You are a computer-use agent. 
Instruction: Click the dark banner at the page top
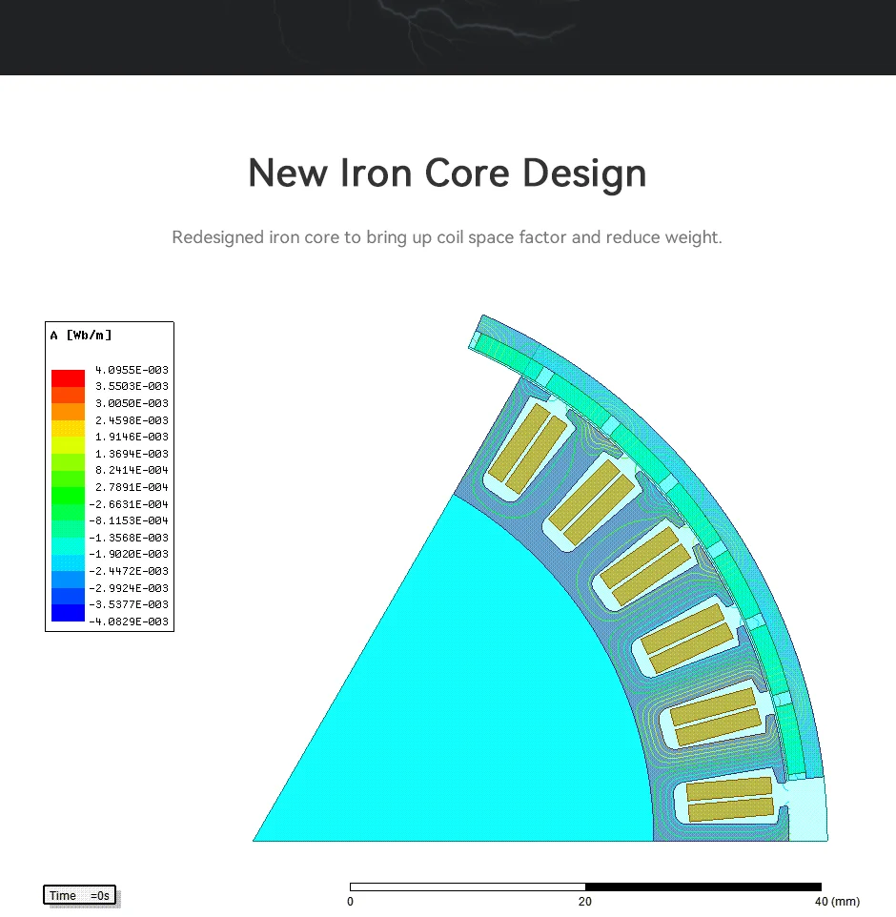point(447,36)
